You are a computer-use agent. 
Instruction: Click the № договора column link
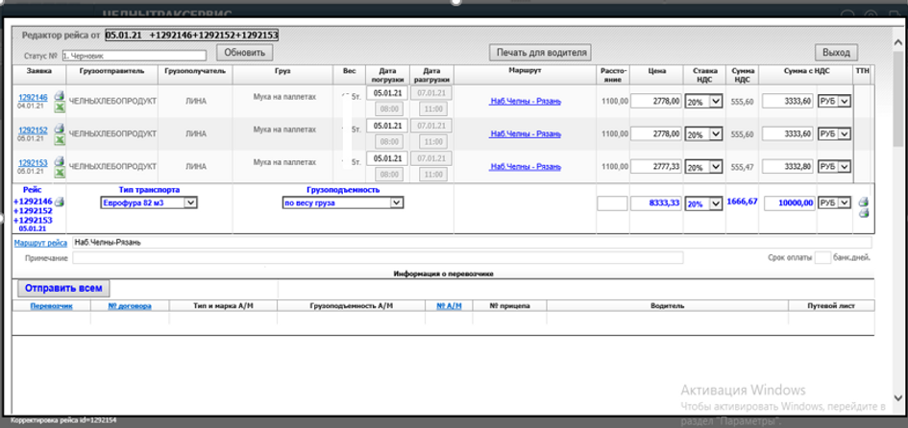[x=130, y=306]
